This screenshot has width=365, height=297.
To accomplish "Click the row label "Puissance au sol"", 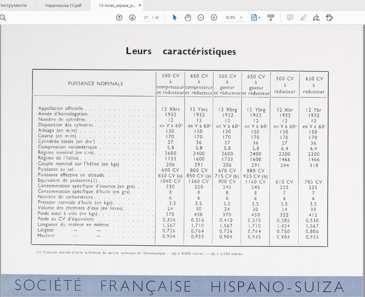I will click(x=55, y=169).
